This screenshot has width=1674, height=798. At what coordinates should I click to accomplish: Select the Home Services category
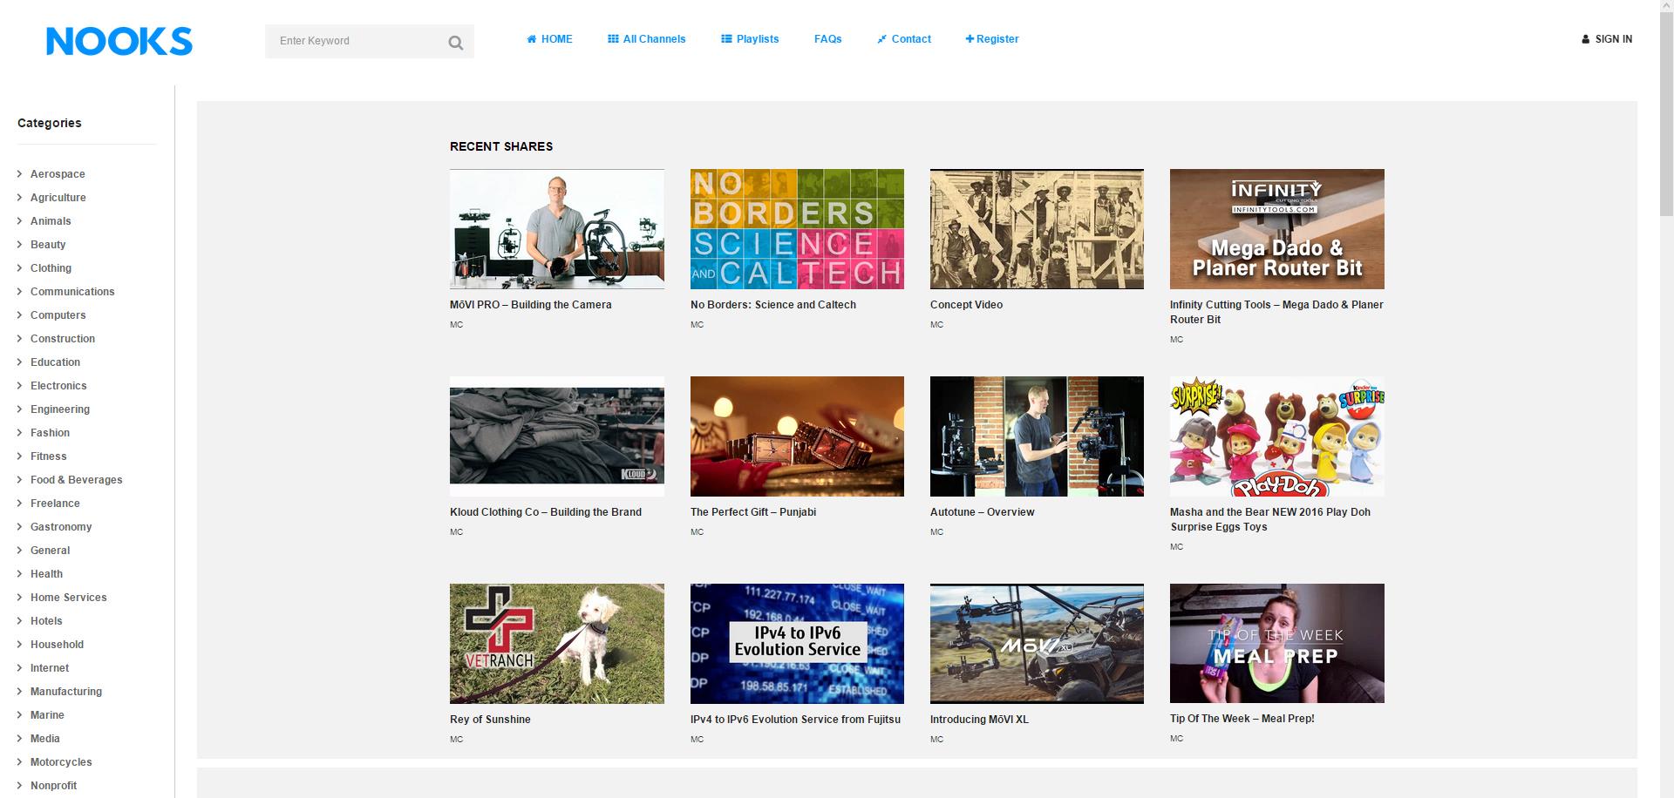69,598
